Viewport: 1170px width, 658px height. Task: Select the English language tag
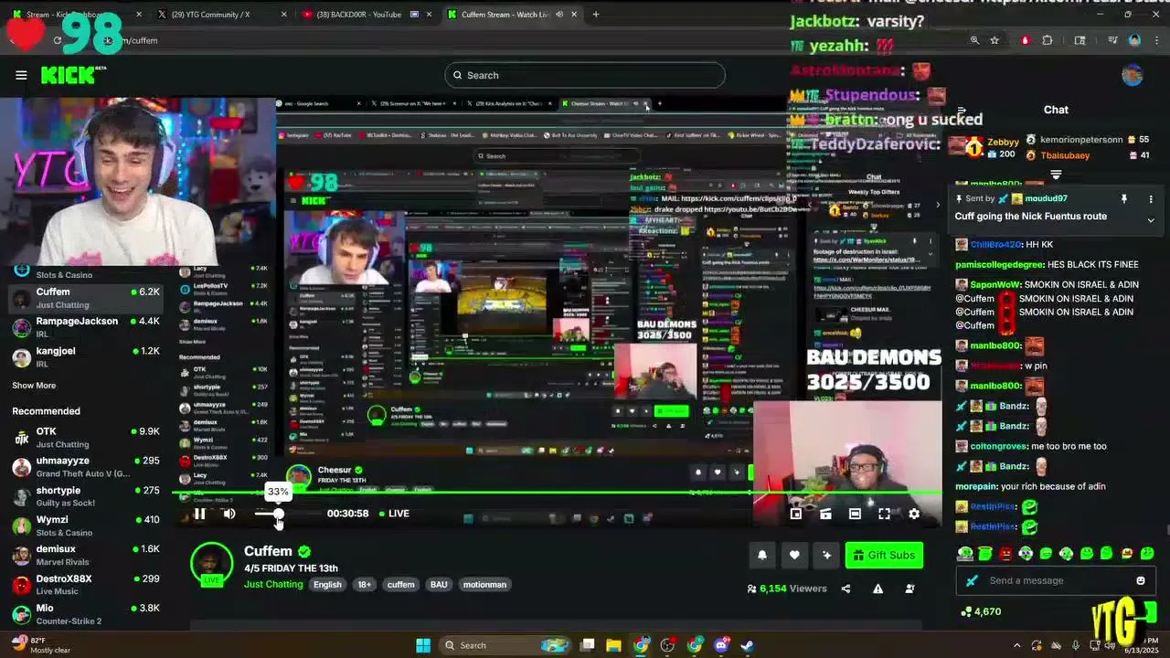(x=327, y=585)
